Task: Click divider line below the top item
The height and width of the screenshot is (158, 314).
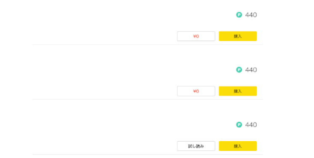Action: [x=148, y=45]
